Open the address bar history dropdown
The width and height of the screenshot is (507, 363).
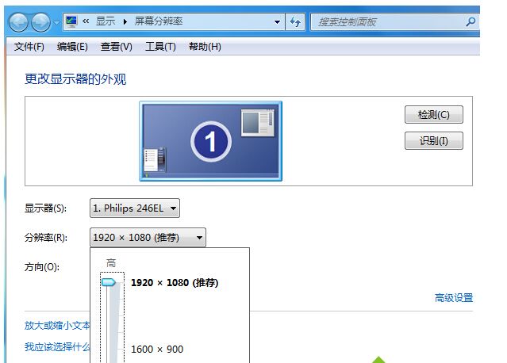coord(277,22)
